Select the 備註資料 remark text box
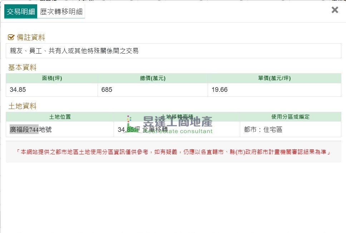This screenshot has width=346, height=233. [x=173, y=51]
